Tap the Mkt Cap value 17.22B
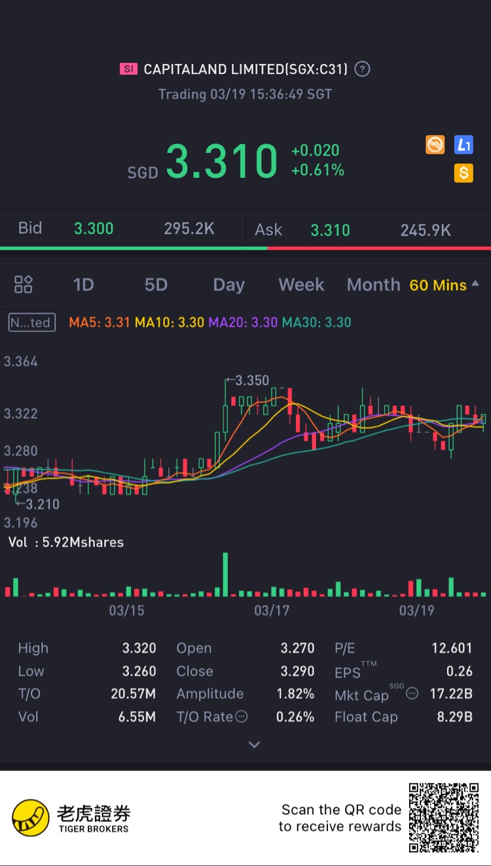 click(451, 694)
